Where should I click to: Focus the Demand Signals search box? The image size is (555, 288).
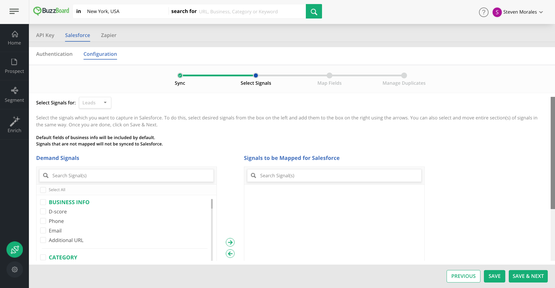click(x=126, y=176)
